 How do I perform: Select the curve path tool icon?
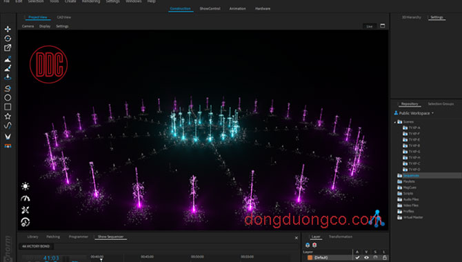pos(8,126)
